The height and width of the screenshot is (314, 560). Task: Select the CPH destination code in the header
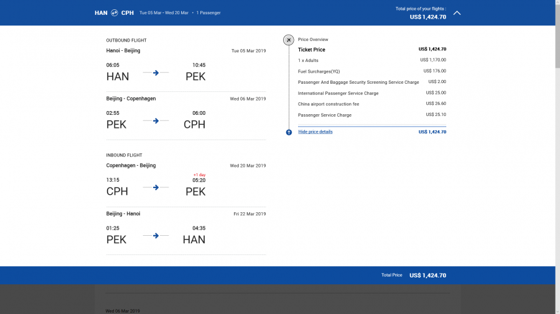point(128,12)
